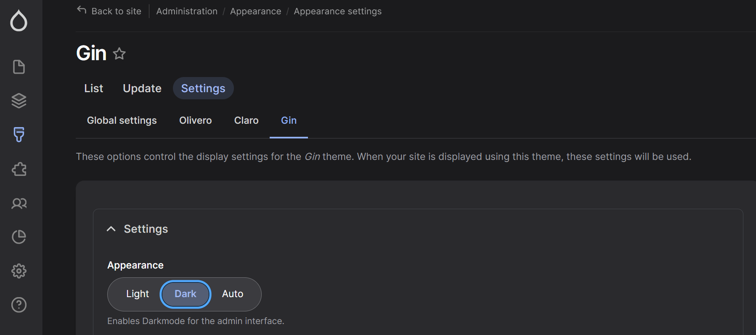Viewport: 756px width, 335px height.
Task: Open Help via the question mark icon
Action: 19,305
